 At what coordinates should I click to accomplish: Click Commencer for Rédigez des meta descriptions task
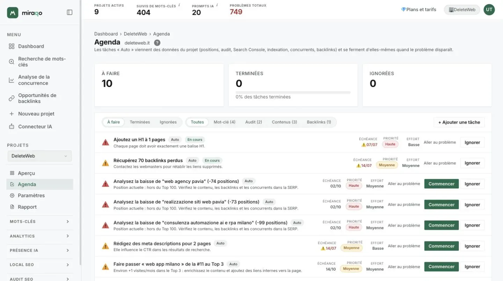[x=442, y=246]
